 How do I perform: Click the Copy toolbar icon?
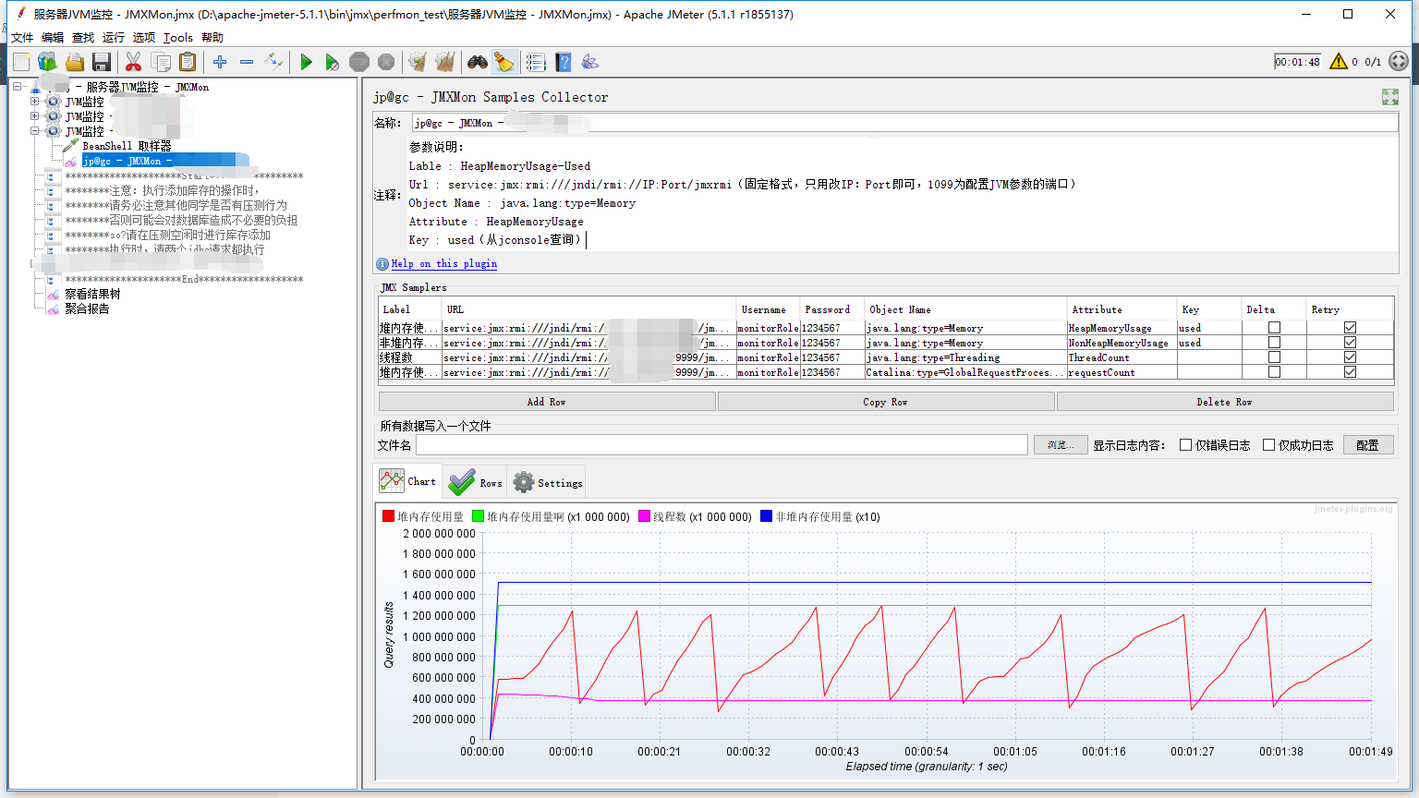161,62
